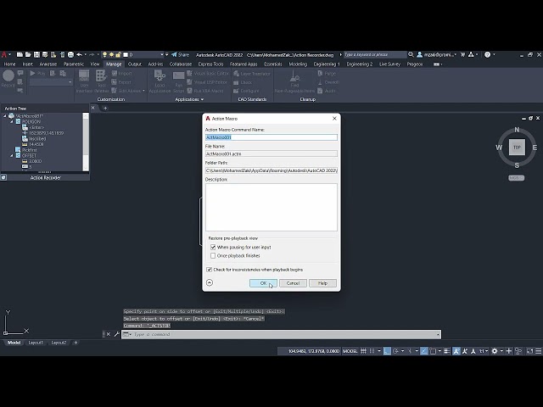Click the Purge tool

[x=327, y=74]
